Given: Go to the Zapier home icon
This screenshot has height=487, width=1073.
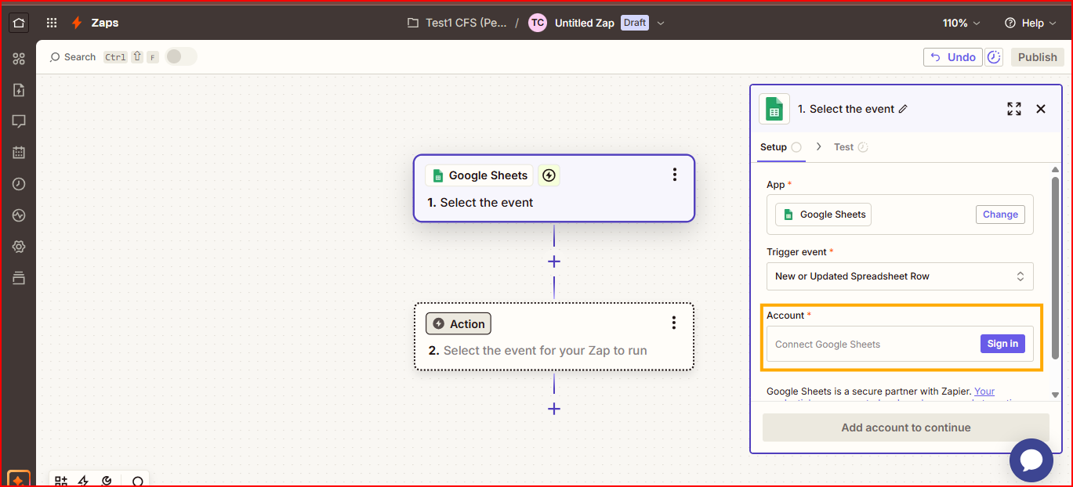Looking at the screenshot, I should click(19, 23).
